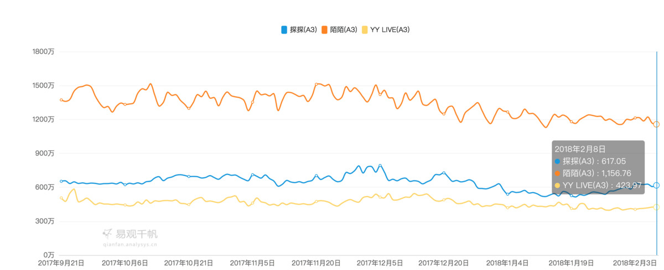Click the blue 探探 legend color swatch
The image size is (664, 270).
pos(284,30)
